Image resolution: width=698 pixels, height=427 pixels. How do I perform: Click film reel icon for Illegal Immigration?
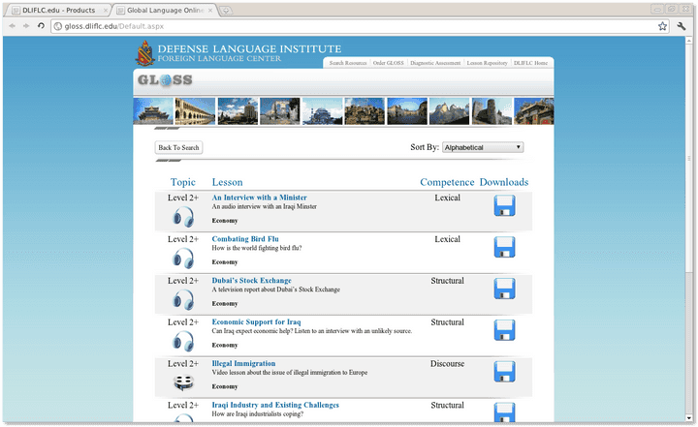click(183, 382)
